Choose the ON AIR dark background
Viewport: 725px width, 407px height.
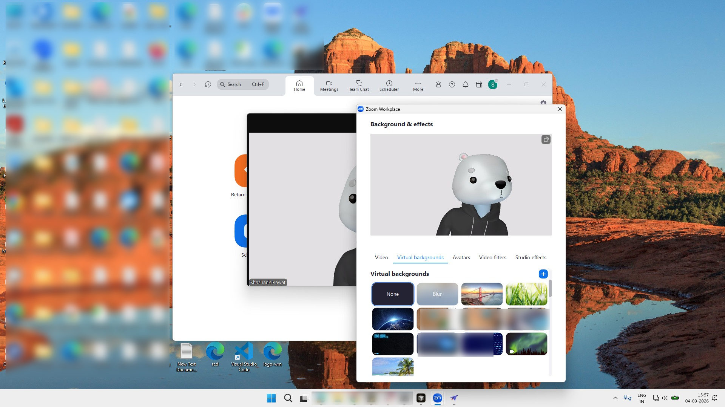tap(393, 344)
